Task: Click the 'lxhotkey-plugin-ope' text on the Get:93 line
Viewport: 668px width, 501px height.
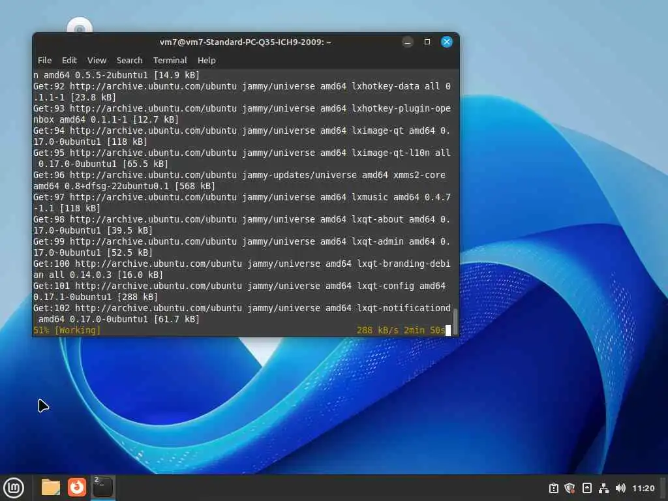Action: tap(401, 108)
